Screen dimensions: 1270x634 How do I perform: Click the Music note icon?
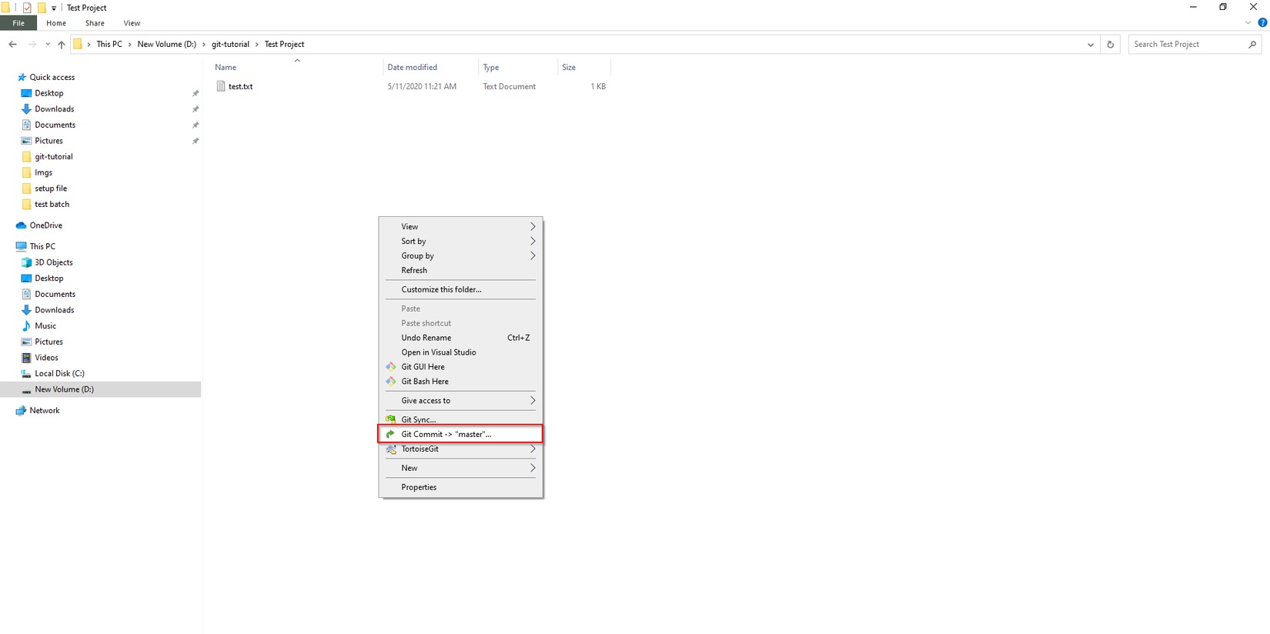[x=27, y=326]
